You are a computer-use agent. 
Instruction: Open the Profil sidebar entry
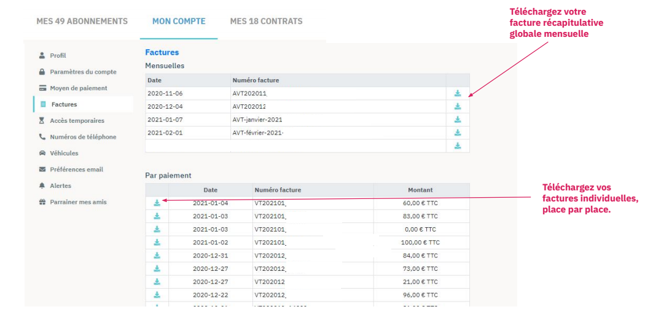pyautogui.click(x=58, y=55)
